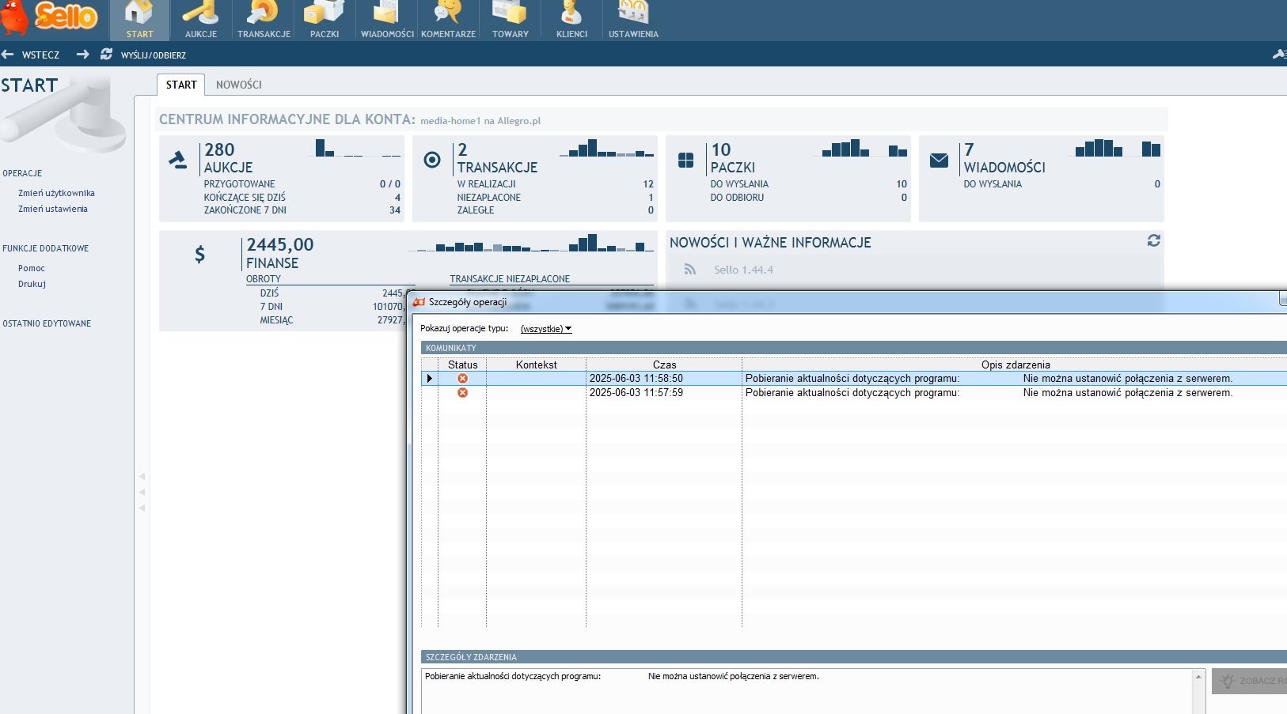Go to the Wiadomości module
The height and width of the screenshot is (714, 1287).
[x=387, y=20]
